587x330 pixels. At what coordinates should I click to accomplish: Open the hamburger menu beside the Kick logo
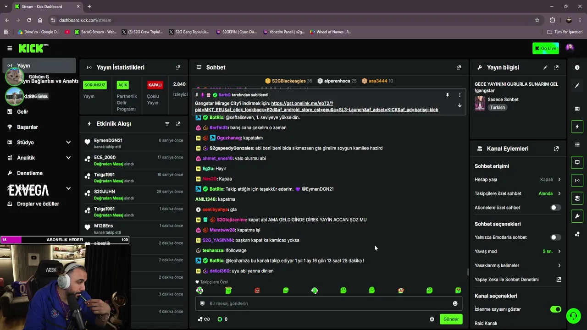pyautogui.click(x=10, y=48)
